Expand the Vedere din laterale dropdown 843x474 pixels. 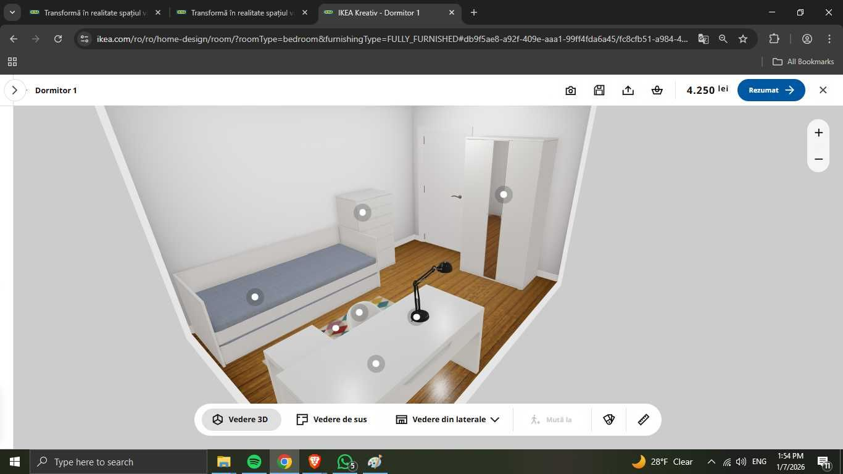click(447, 420)
